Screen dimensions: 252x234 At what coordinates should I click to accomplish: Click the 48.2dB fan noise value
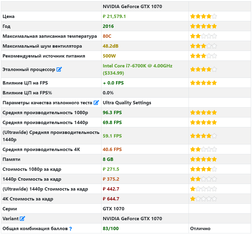(x=110, y=46)
